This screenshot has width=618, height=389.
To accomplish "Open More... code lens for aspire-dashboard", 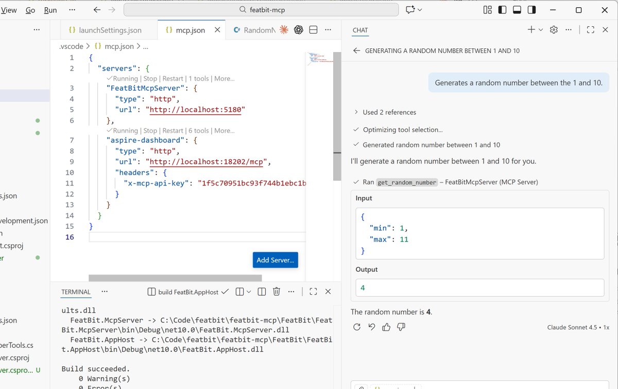I will (225, 131).
